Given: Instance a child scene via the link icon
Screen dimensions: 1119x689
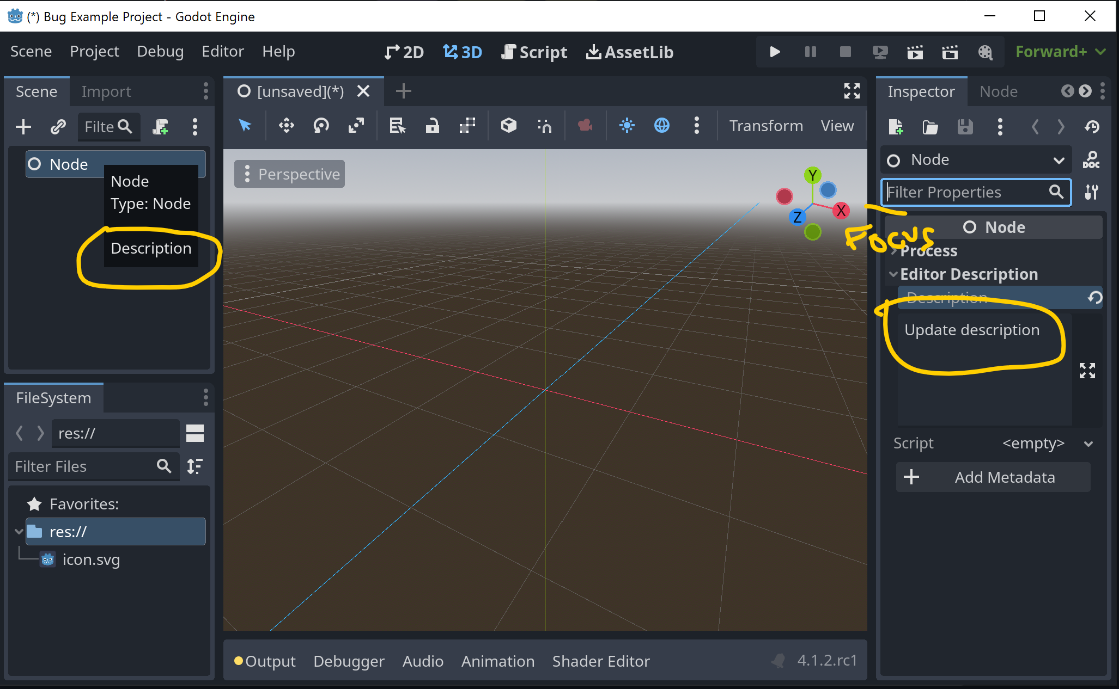Looking at the screenshot, I should 58,127.
